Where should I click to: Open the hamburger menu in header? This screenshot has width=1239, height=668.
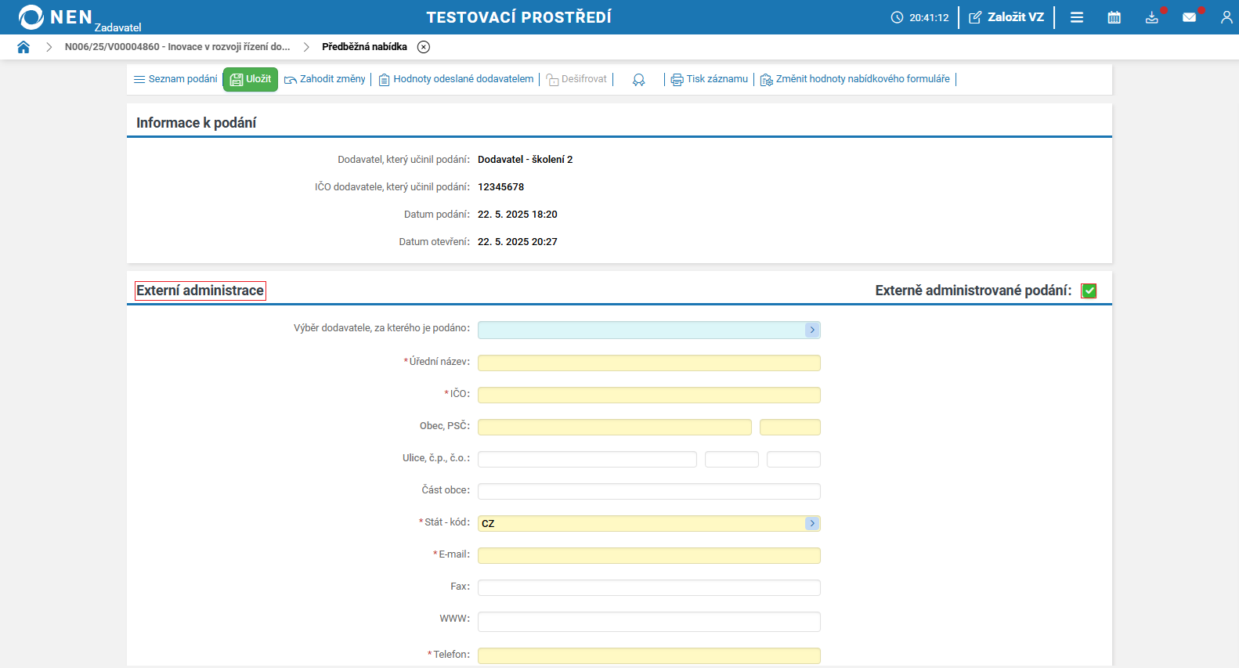1077,17
